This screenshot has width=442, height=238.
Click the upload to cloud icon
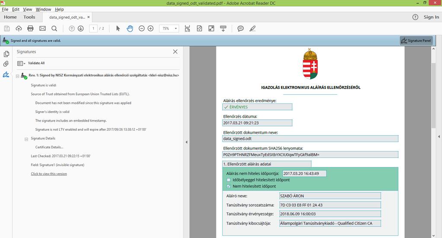[19, 29]
